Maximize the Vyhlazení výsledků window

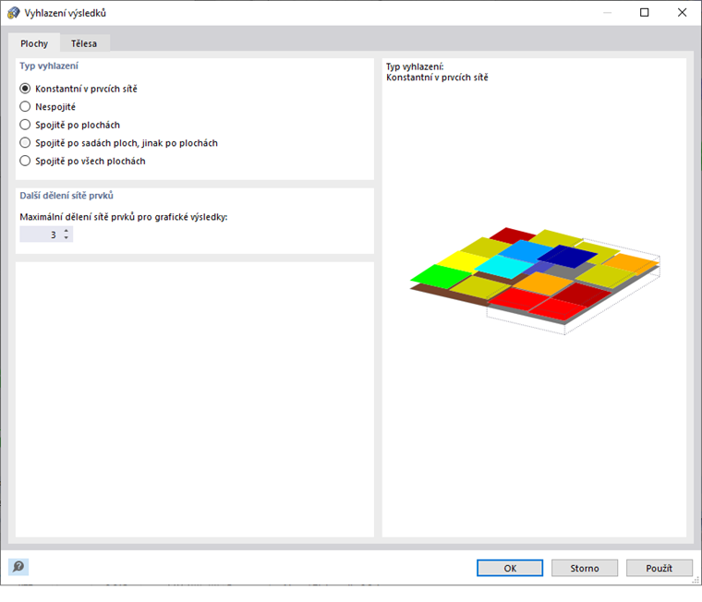pyautogui.click(x=644, y=13)
